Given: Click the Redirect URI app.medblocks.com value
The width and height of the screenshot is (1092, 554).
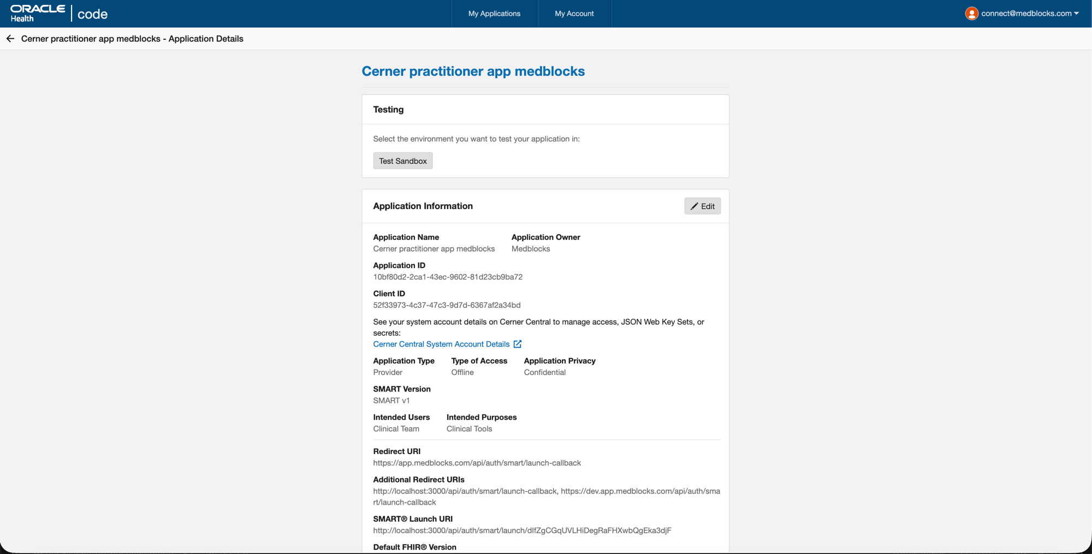Looking at the screenshot, I should coord(477,463).
